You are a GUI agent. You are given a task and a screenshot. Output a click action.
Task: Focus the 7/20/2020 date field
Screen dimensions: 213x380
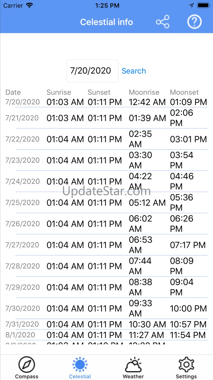pos(92,71)
